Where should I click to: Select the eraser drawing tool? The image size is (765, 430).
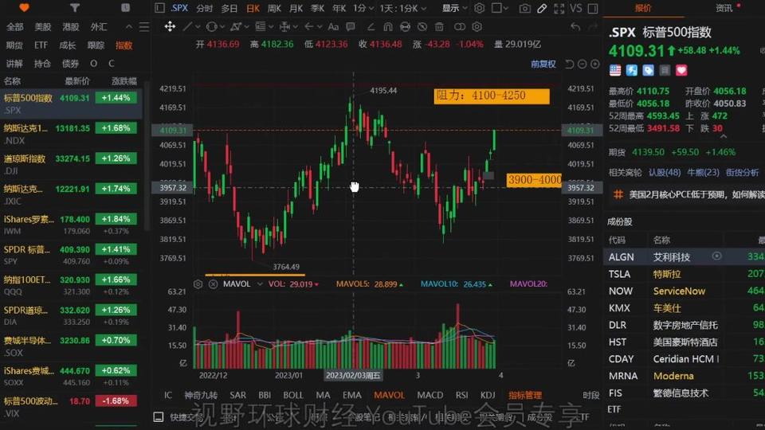(x=371, y=26)
